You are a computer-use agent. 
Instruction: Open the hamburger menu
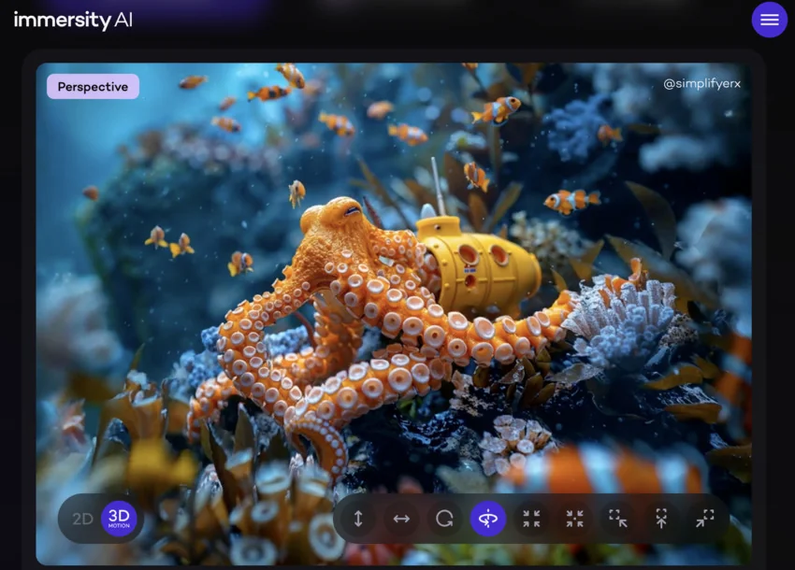(769, 20)
